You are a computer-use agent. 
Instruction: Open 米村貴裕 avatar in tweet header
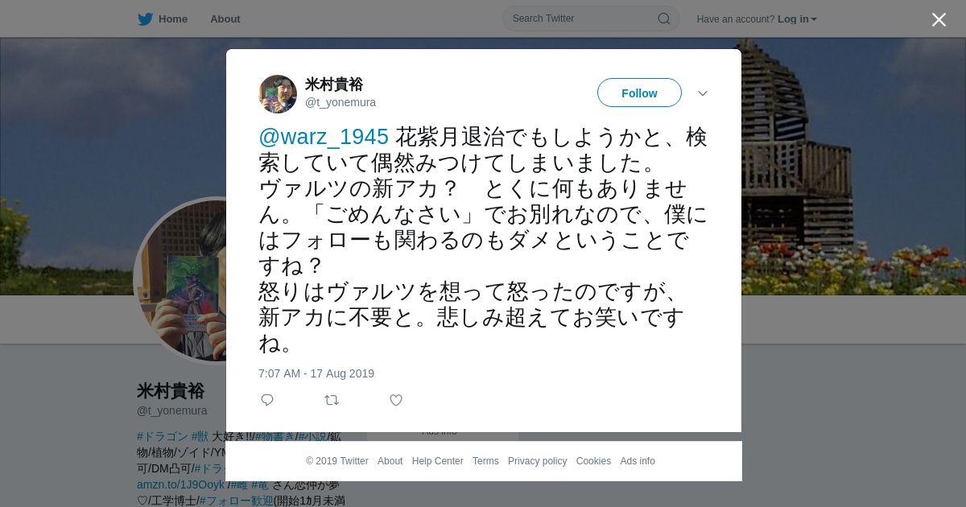point(278,94)
